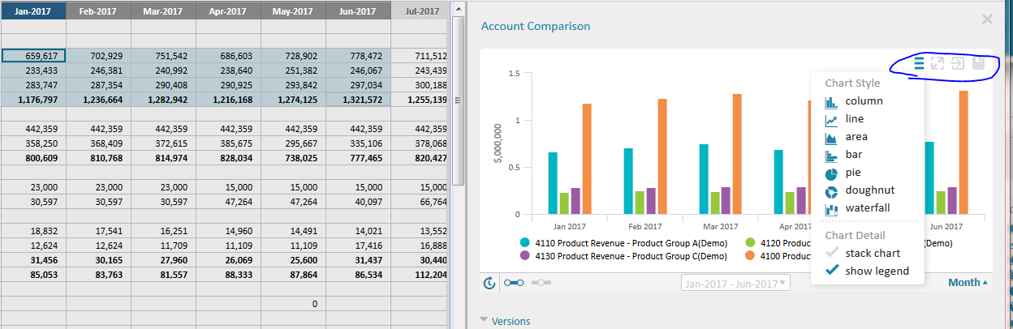Click the expand chart fullscreen icon
Screen dimensions: 1013x329
point(938,63)
